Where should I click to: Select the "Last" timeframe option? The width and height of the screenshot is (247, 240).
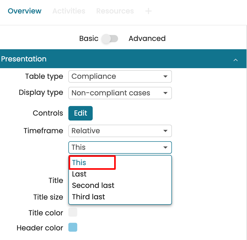tap(79, 174)
